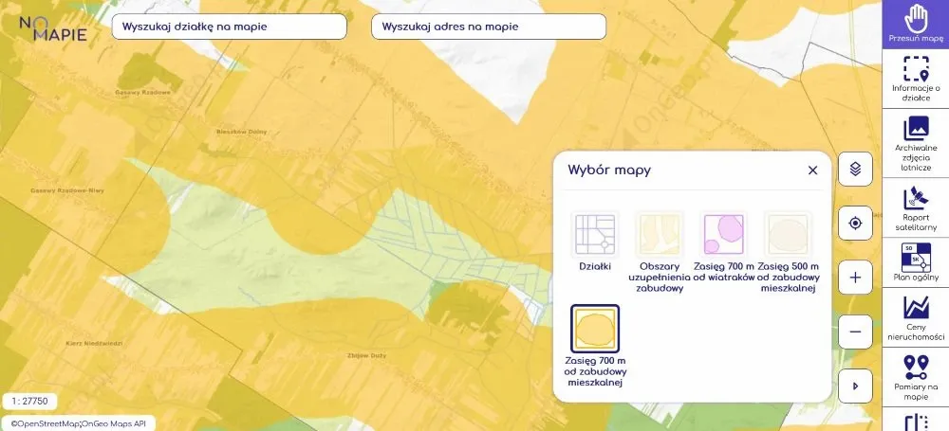The image size is (949, 431).
Task: Focus the Wyszukaj działkę na mapie field
Action: tap(230, 27)
